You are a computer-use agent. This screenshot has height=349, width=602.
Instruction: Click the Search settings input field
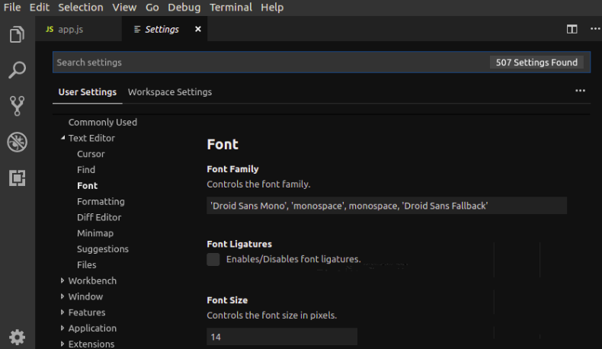(267, 62)
